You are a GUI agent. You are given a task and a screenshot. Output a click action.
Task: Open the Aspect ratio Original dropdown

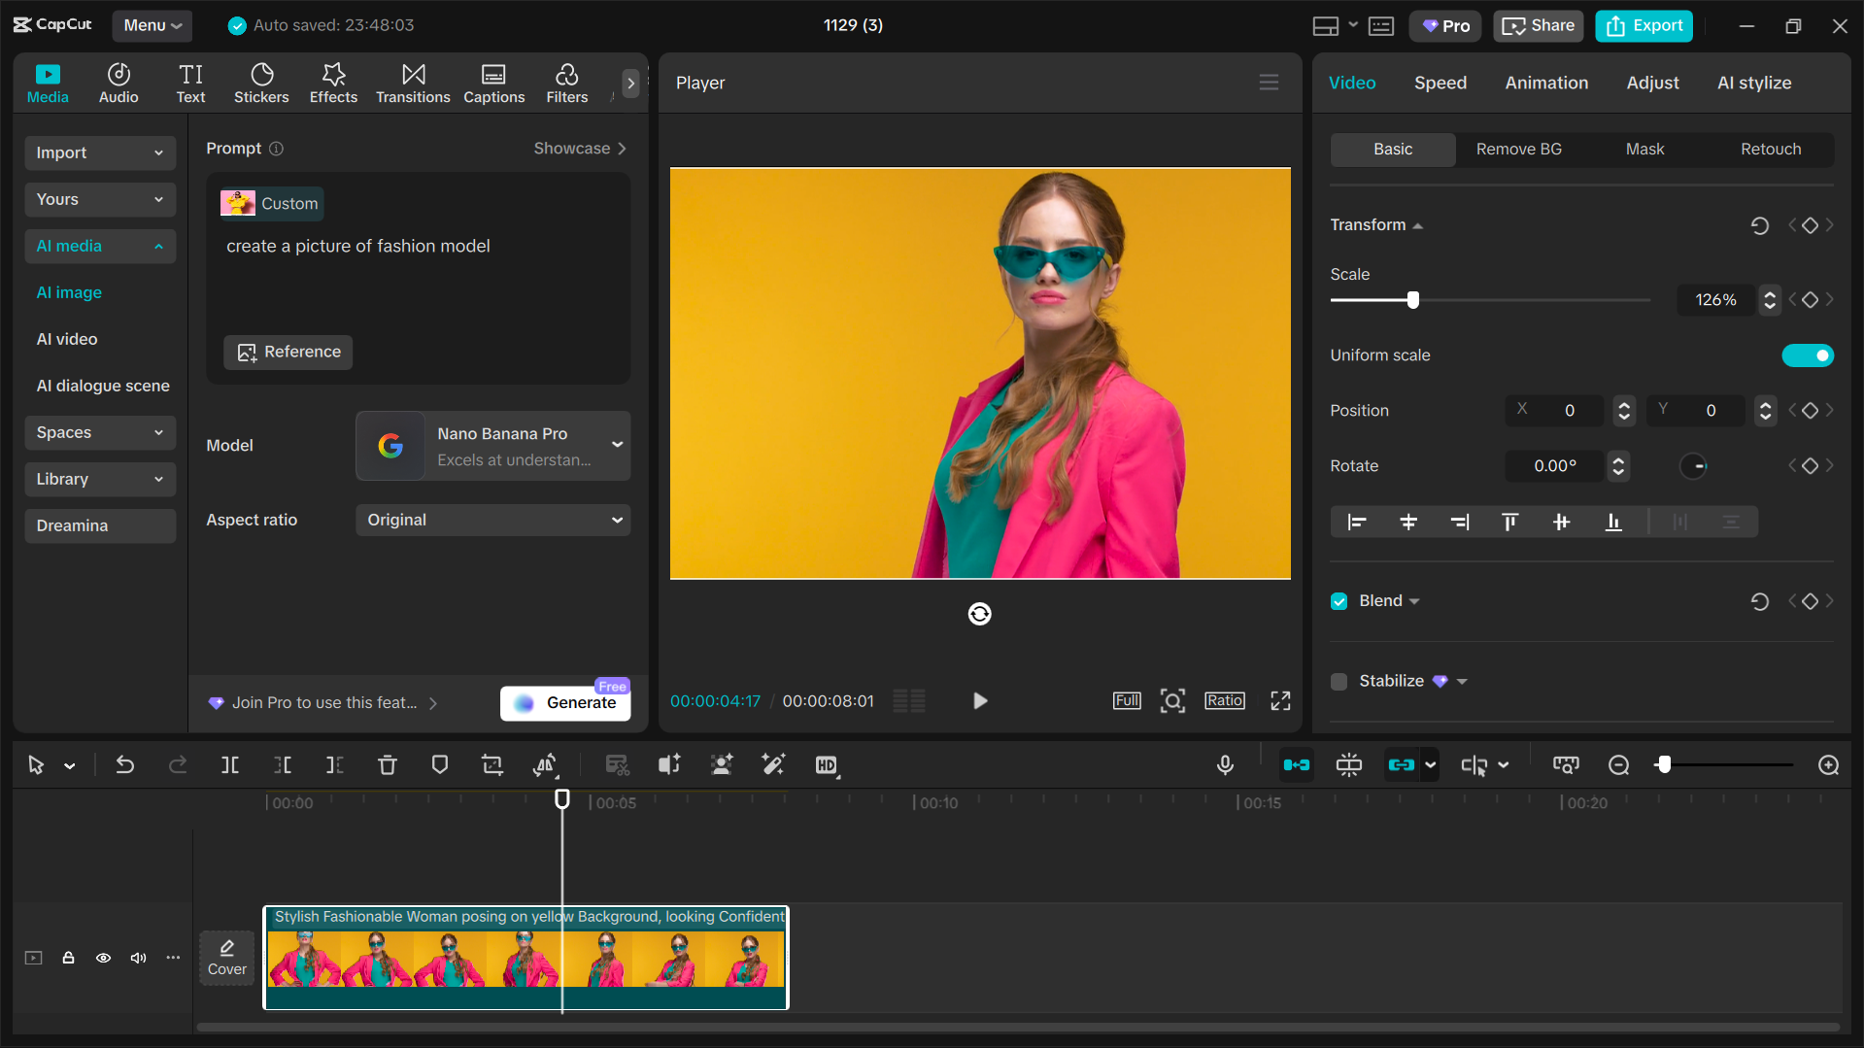[x=492, y=520]
